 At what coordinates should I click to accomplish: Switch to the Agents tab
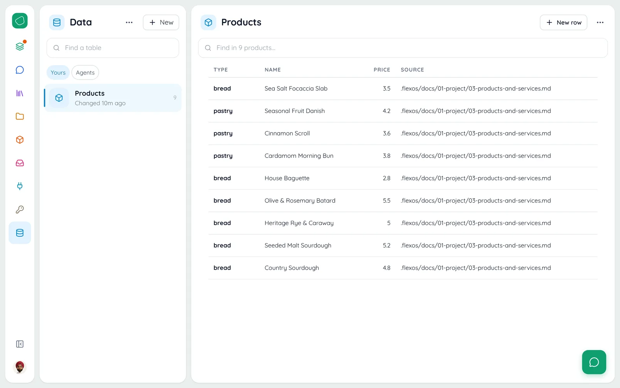pos(85,73)
